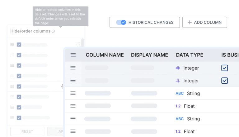Click the DISPLAY NAME column header
Image resolution: width=239 pixels, height=137 pixels.
click(149, 55)
